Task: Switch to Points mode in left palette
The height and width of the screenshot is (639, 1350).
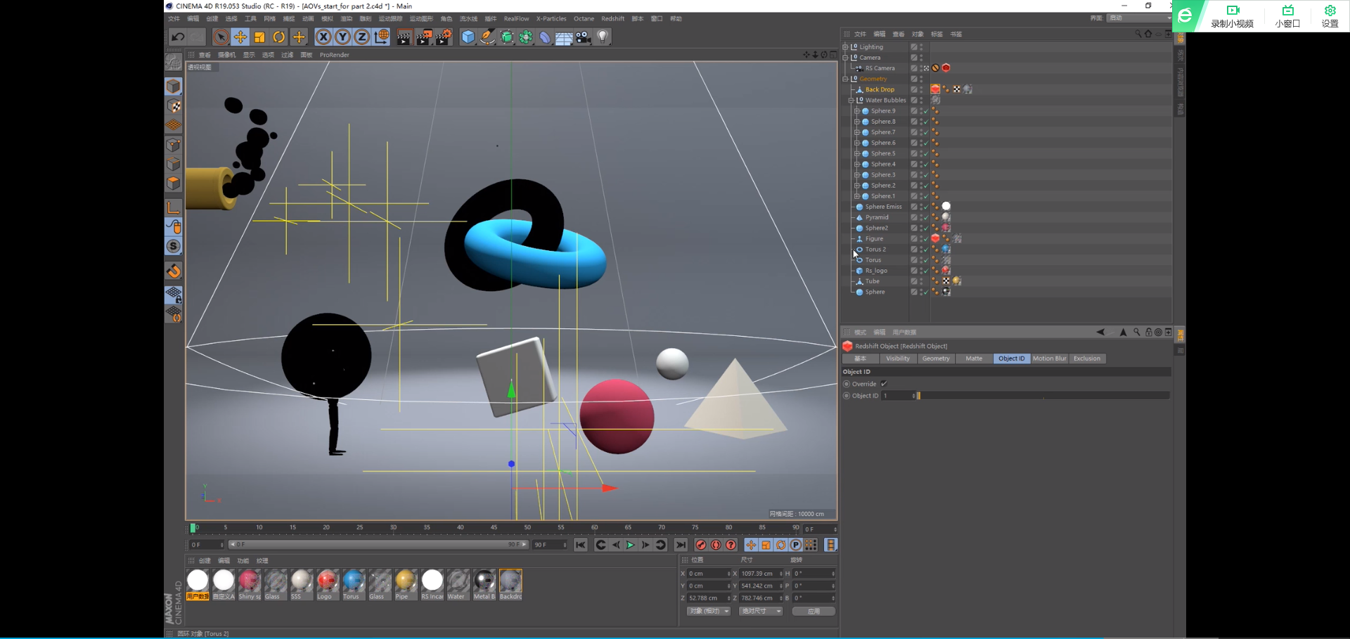Action: pos(174,146)
